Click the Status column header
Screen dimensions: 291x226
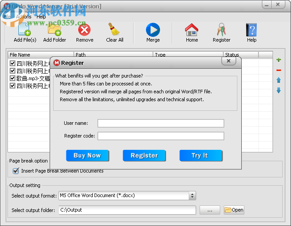click(x=241, y=54)
